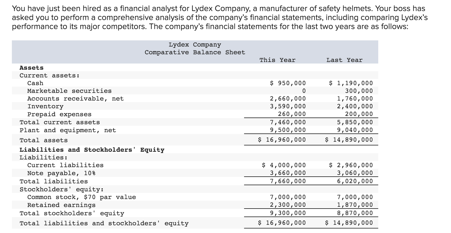The width and height of the screenshot is (451, 233).
Task: Click Total stockholders' equity value 9,300,000
Action: [x=288, y=213]
